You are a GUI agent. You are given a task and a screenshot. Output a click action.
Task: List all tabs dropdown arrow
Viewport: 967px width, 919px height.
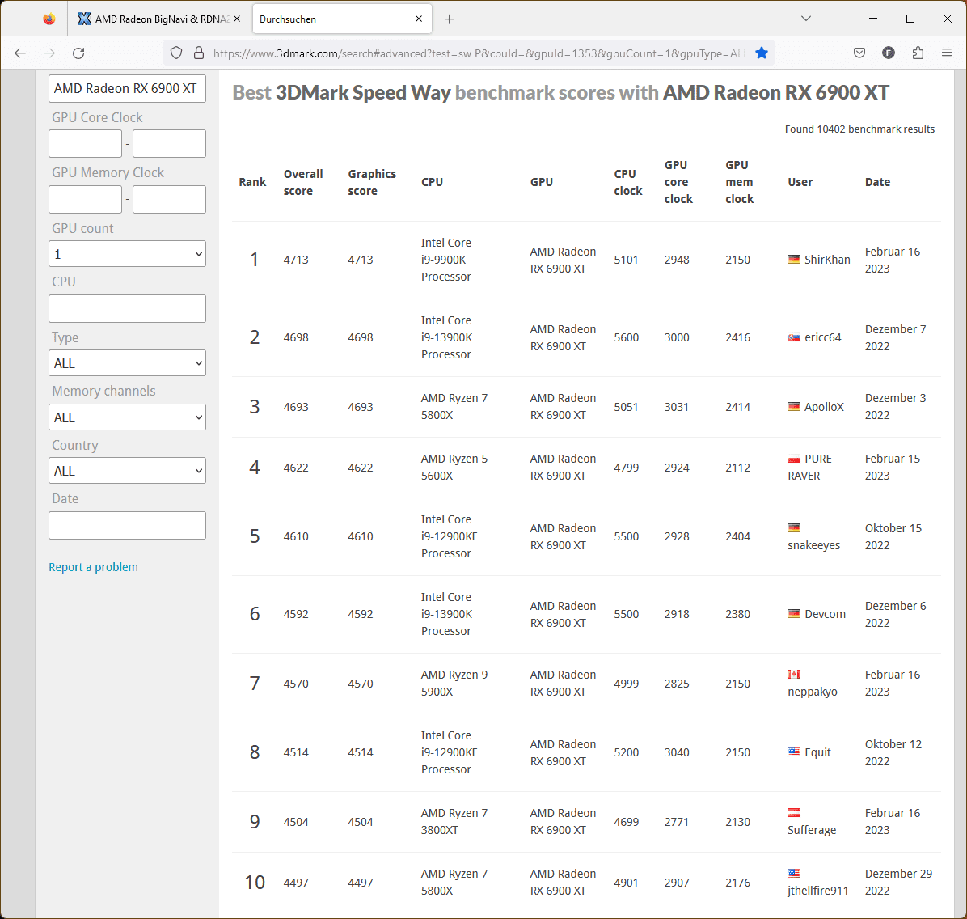tap(805, 19)
